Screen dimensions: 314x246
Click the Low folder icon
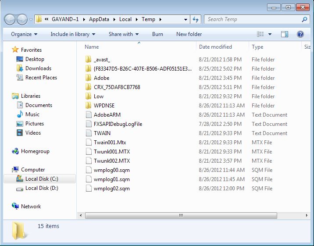pyautogui.click(x=88, y=96)
